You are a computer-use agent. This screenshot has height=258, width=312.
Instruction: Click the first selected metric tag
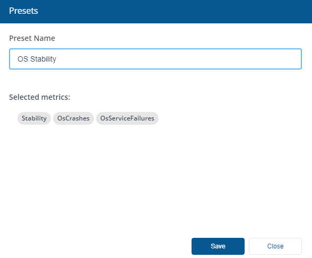[34, 118]
